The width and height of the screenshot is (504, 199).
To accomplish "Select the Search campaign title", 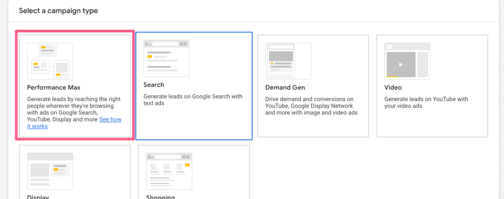I will (x=154, y=85).
